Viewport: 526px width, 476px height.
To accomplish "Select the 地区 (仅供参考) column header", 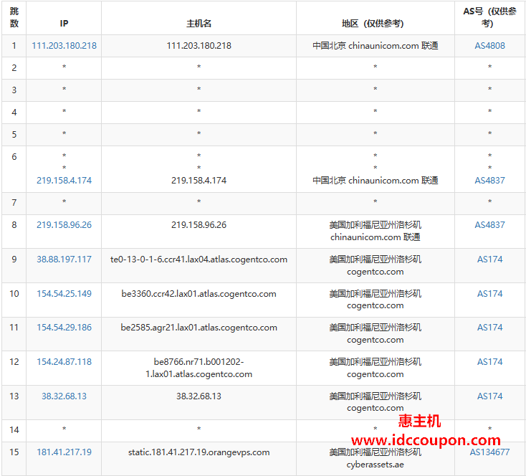I will pos(376,17).
